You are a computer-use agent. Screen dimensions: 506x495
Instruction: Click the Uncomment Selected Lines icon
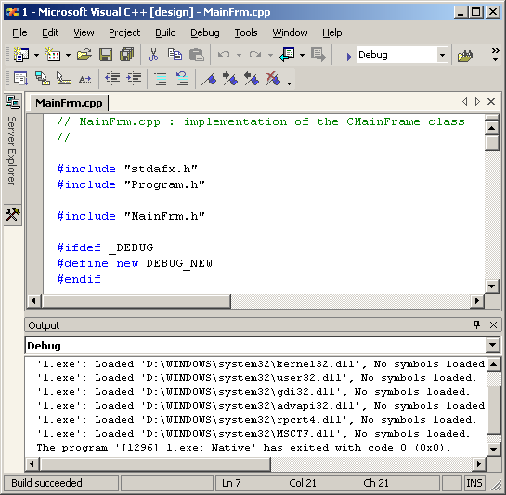[182, 79]
